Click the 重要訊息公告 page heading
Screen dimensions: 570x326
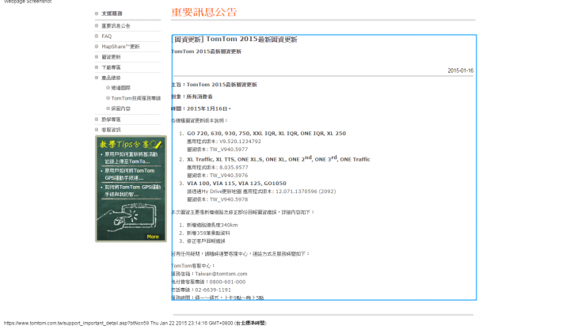pos(204,12)
